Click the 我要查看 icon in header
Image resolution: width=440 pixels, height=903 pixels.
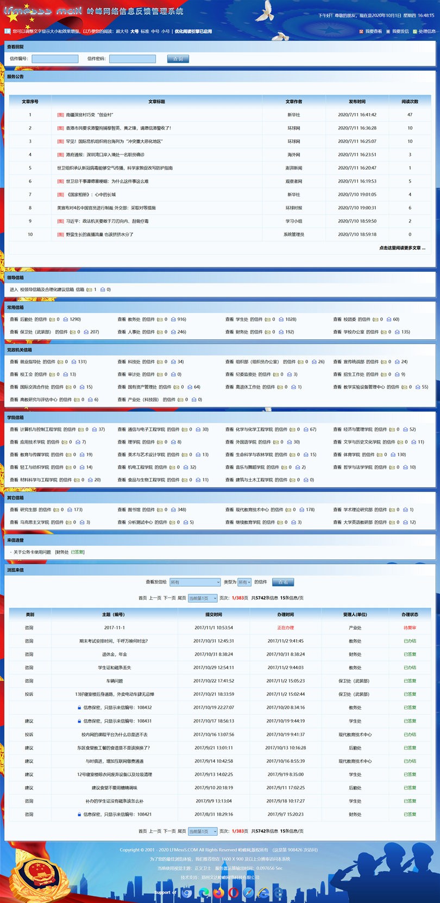point(361,32)
